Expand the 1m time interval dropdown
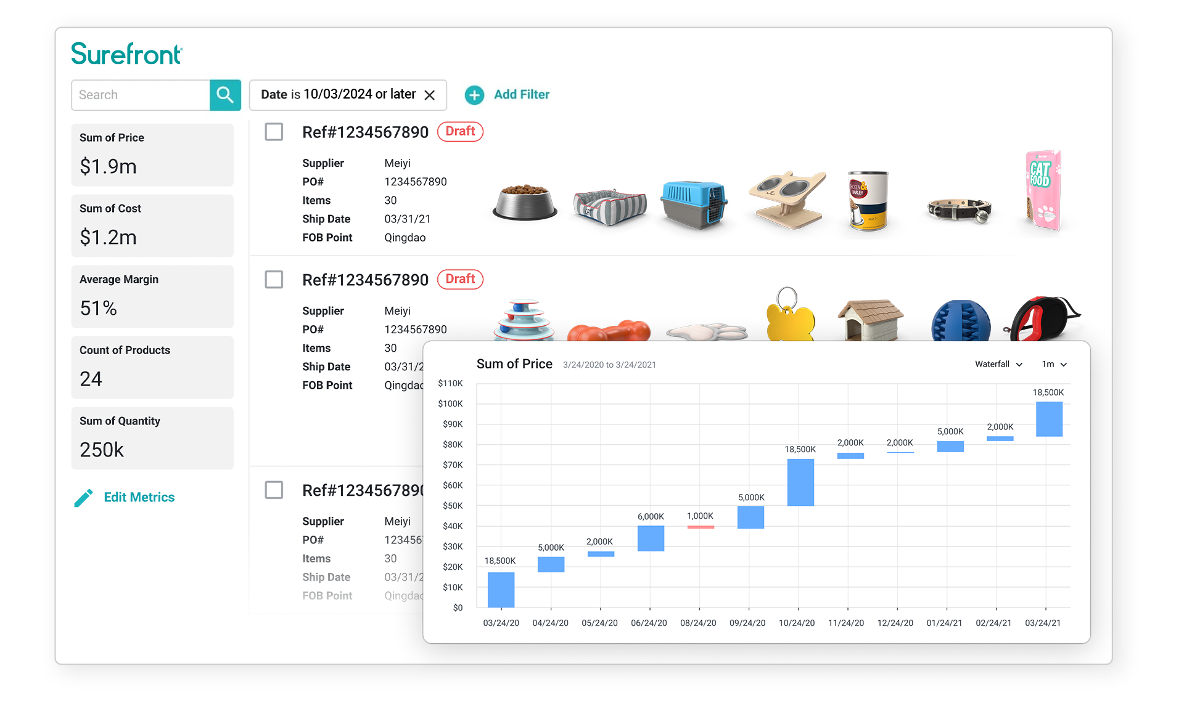The width and height of the screenshot is (1184, 701). pos(1054,364)
